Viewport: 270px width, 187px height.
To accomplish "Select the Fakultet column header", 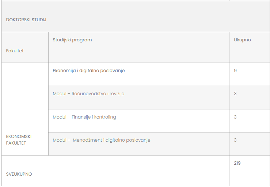I will (x=15, y=51).
